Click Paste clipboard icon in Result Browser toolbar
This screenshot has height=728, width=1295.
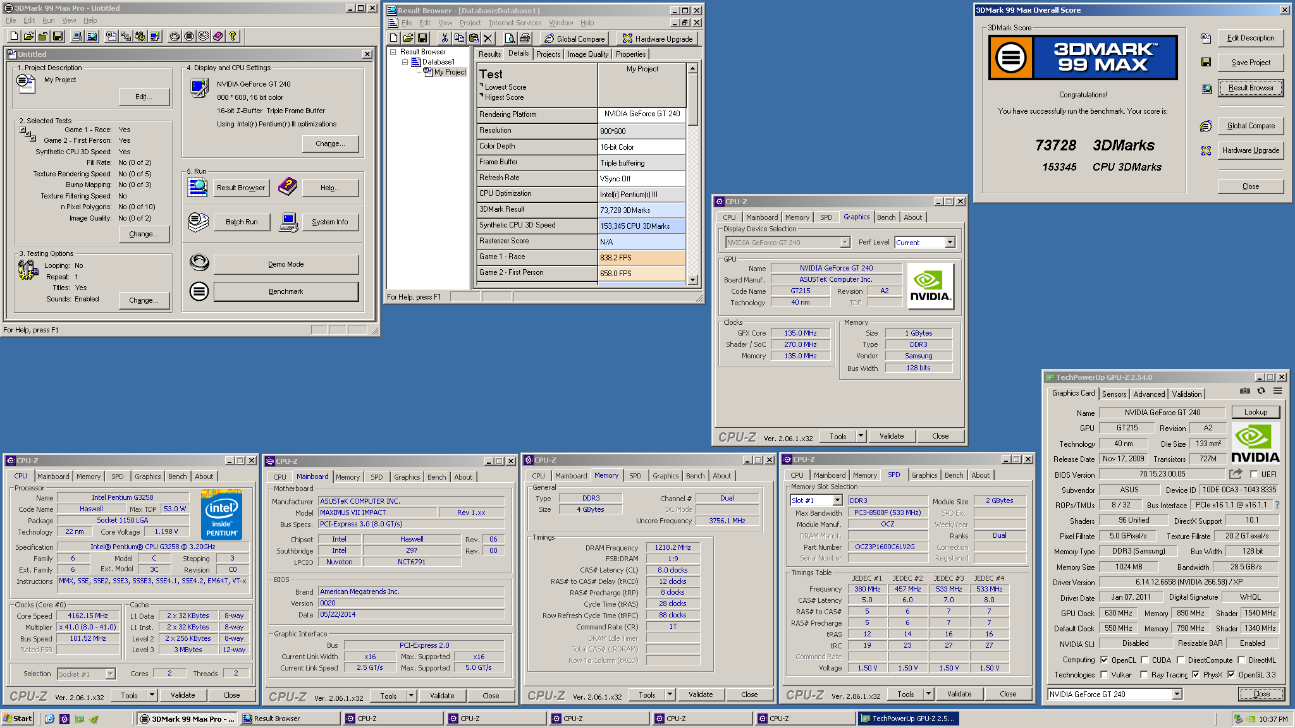[474, 39]
